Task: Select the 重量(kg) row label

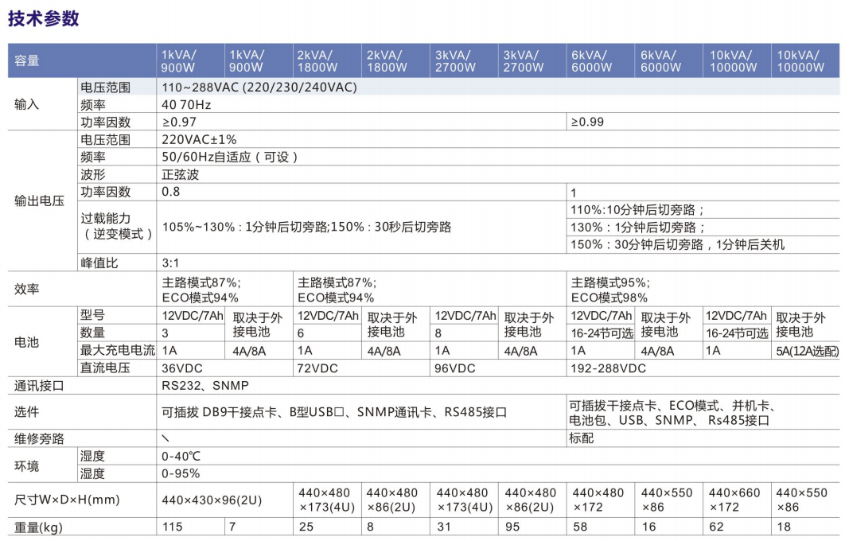Action: [38, 527]
